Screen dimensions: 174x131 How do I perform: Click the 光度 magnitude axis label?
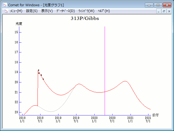click(x=19, y=24)
